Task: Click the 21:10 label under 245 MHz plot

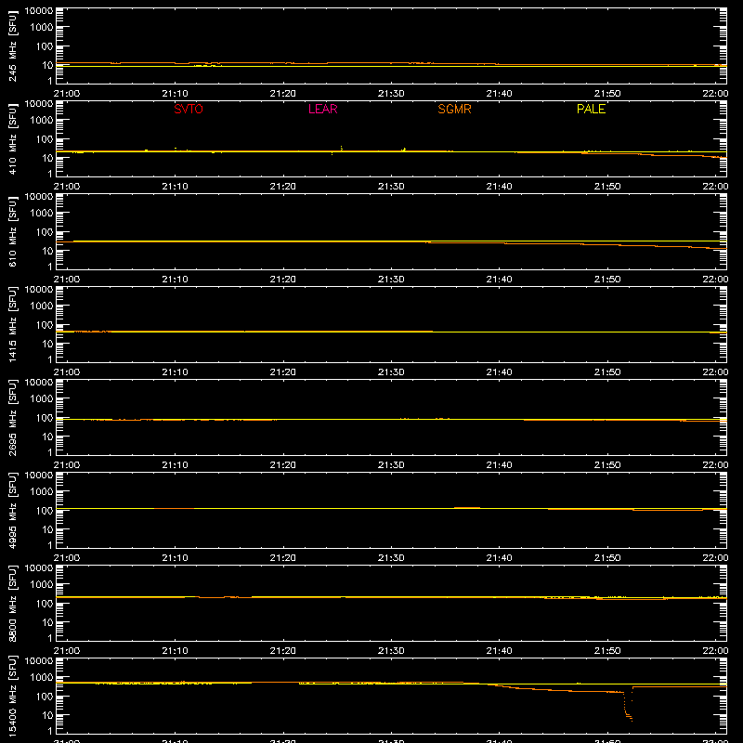Action: [x=175, y=94]
